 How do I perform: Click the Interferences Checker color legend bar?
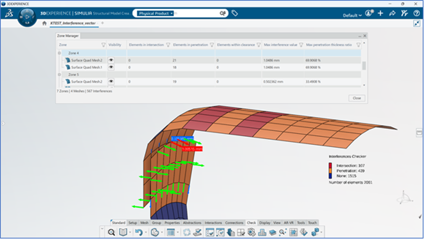point(330,170)
